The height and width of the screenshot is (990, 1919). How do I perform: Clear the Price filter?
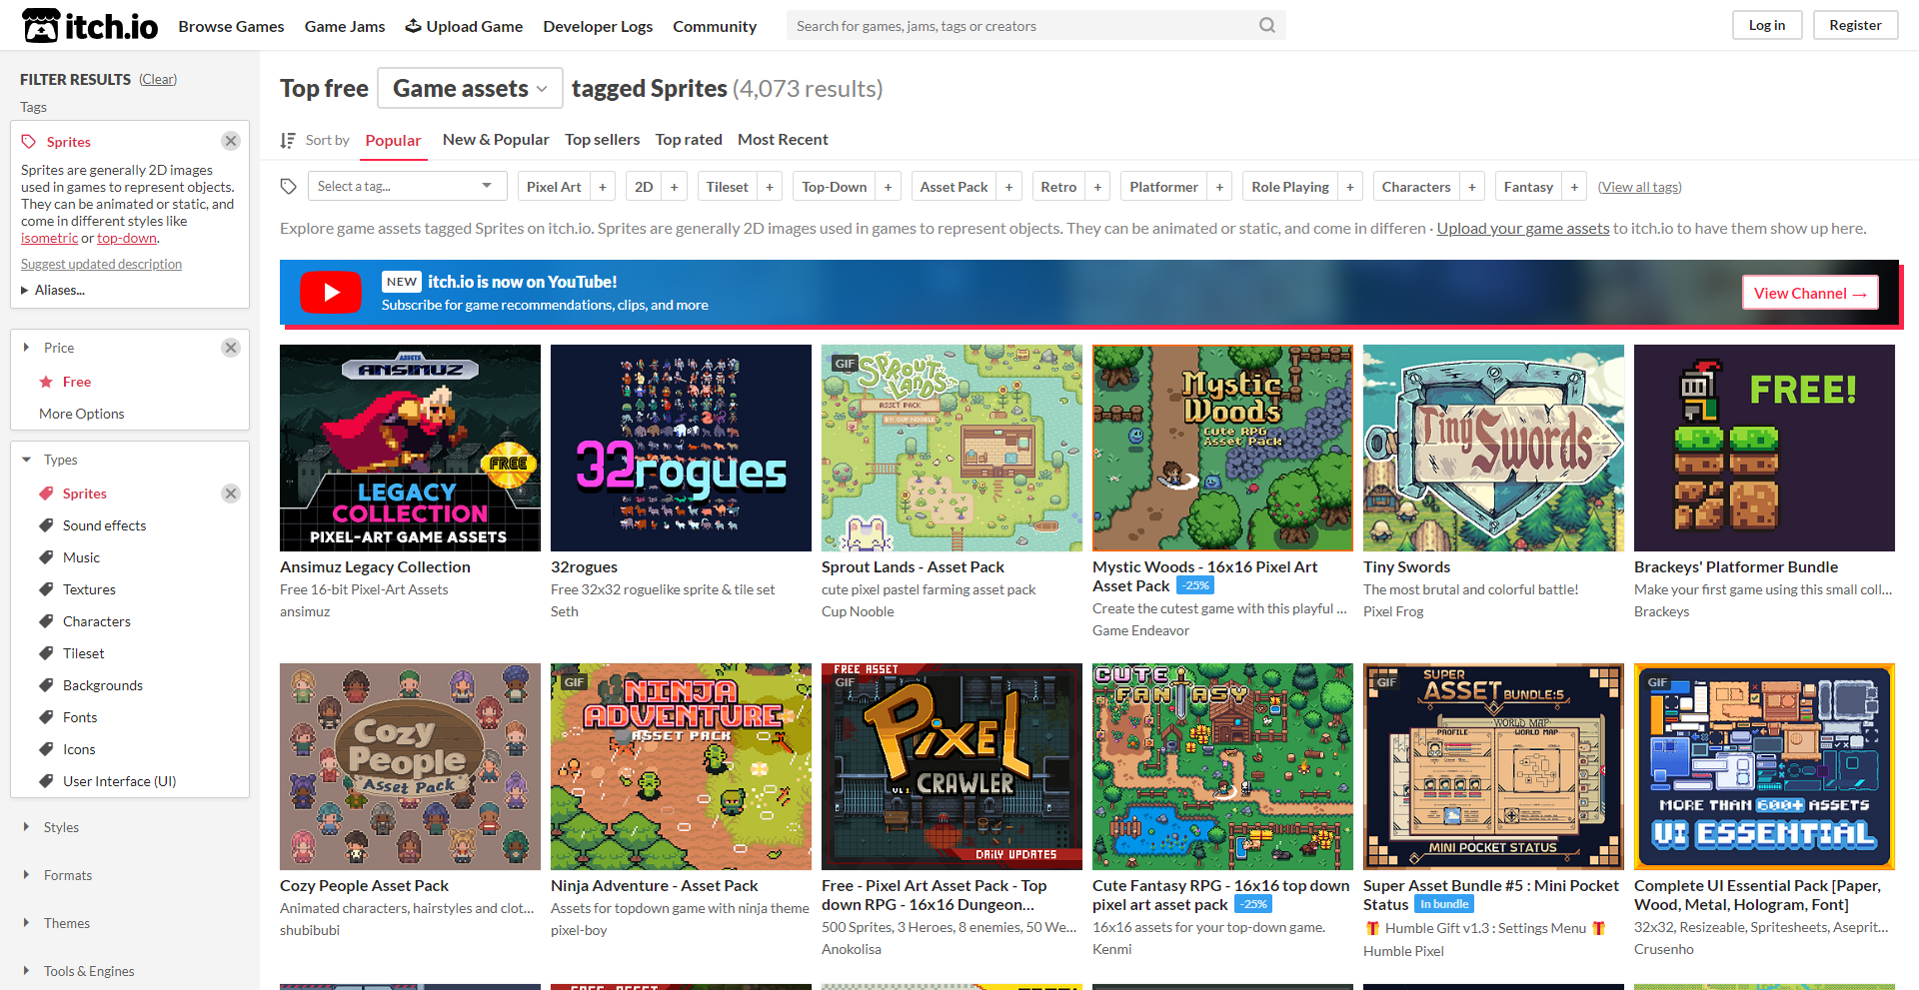tap(231, 348)
